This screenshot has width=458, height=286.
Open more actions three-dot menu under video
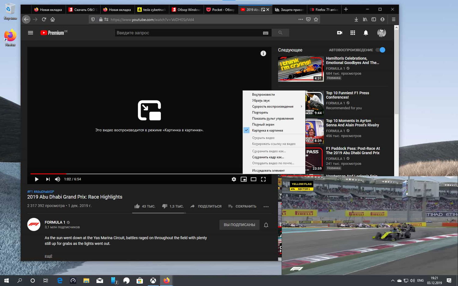click(266, 207)
